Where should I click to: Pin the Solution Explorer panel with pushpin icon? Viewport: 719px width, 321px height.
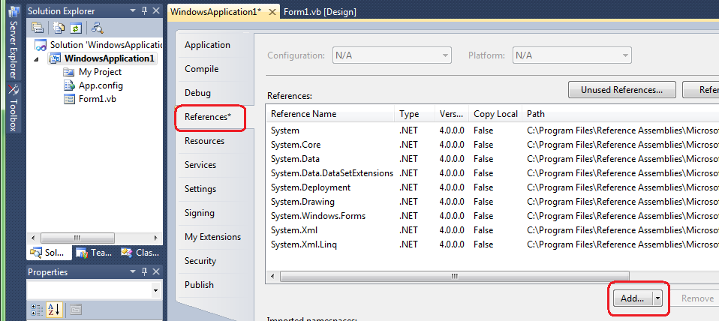[143, 11]
